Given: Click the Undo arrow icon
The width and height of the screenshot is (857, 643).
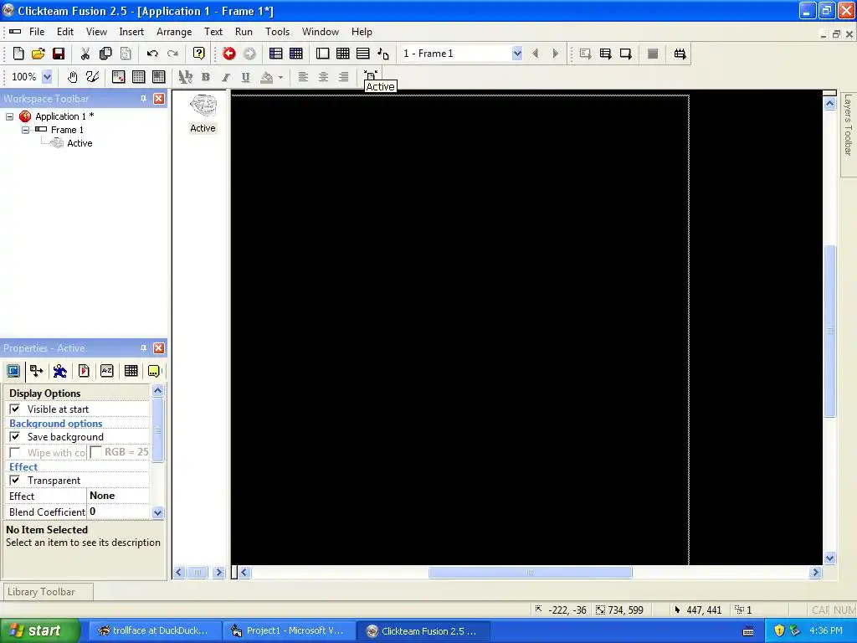Looking at the screenshot, I should 152,54.
